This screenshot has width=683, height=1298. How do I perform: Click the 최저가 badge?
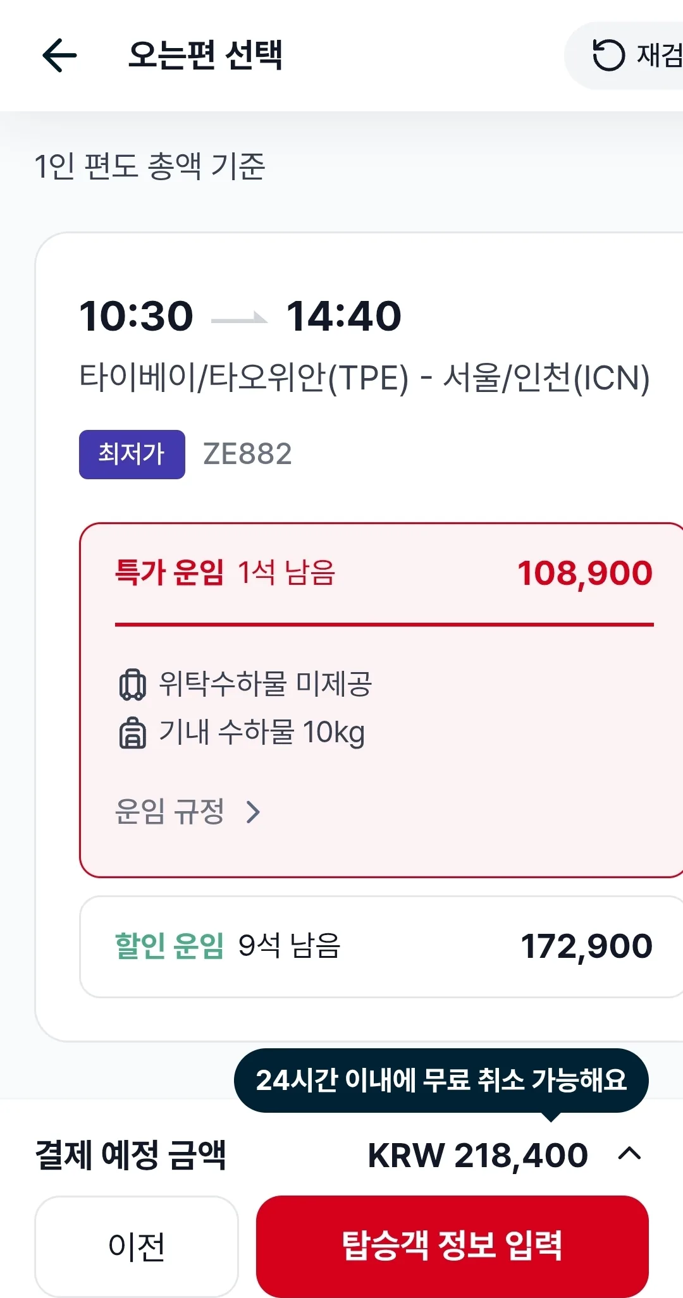coord(132,455)
